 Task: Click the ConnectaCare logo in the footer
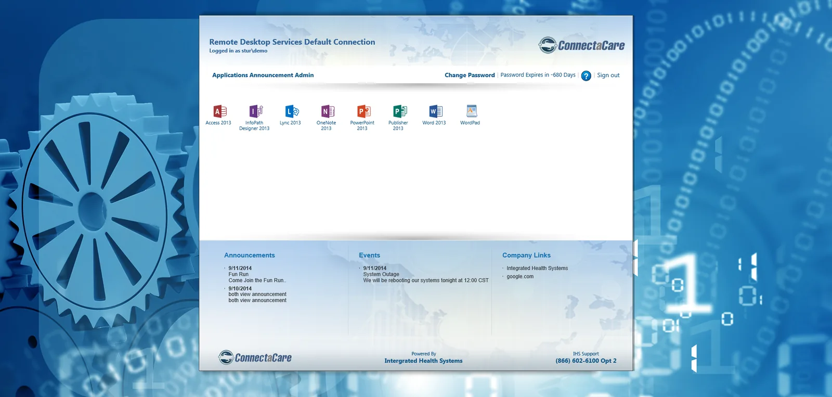[x=255, y=357]
